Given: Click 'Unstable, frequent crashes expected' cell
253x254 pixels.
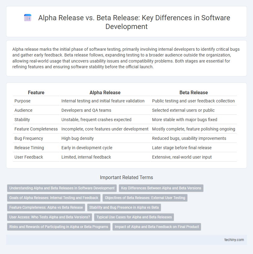Looking at the screenshot, I should (105, 120).
